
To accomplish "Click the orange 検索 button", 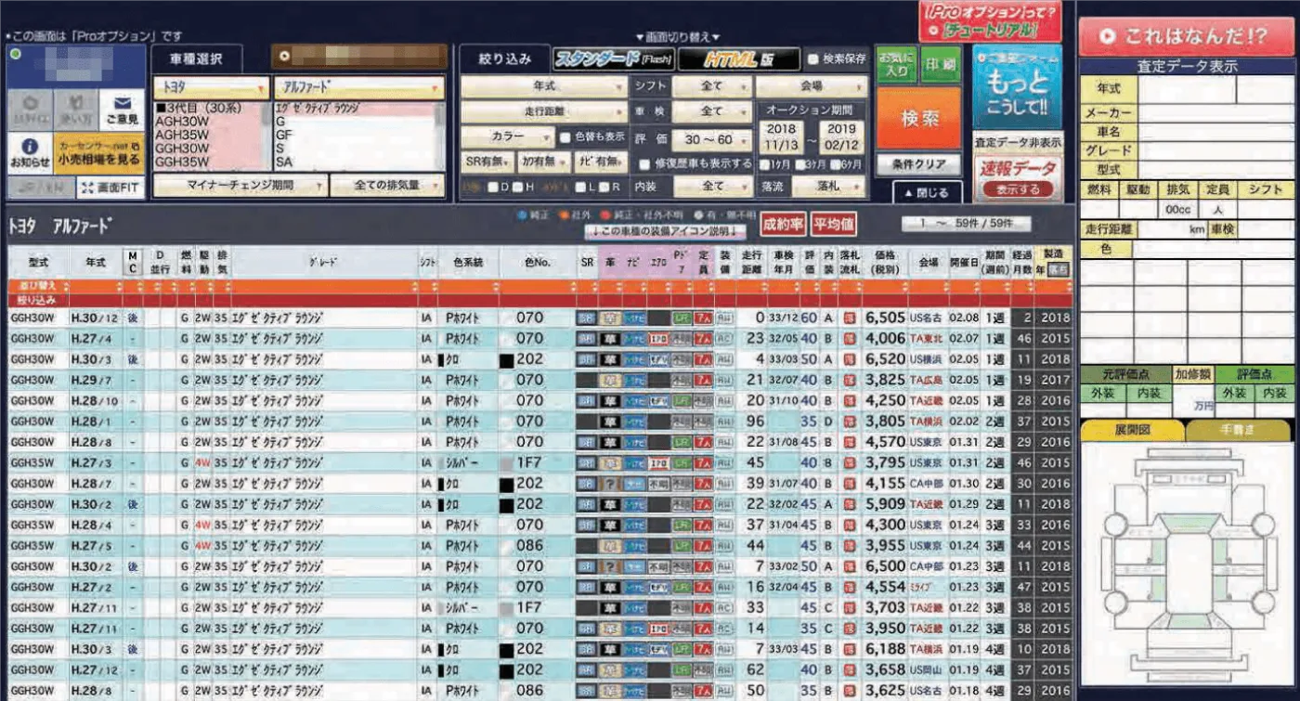I will [919, 119].
